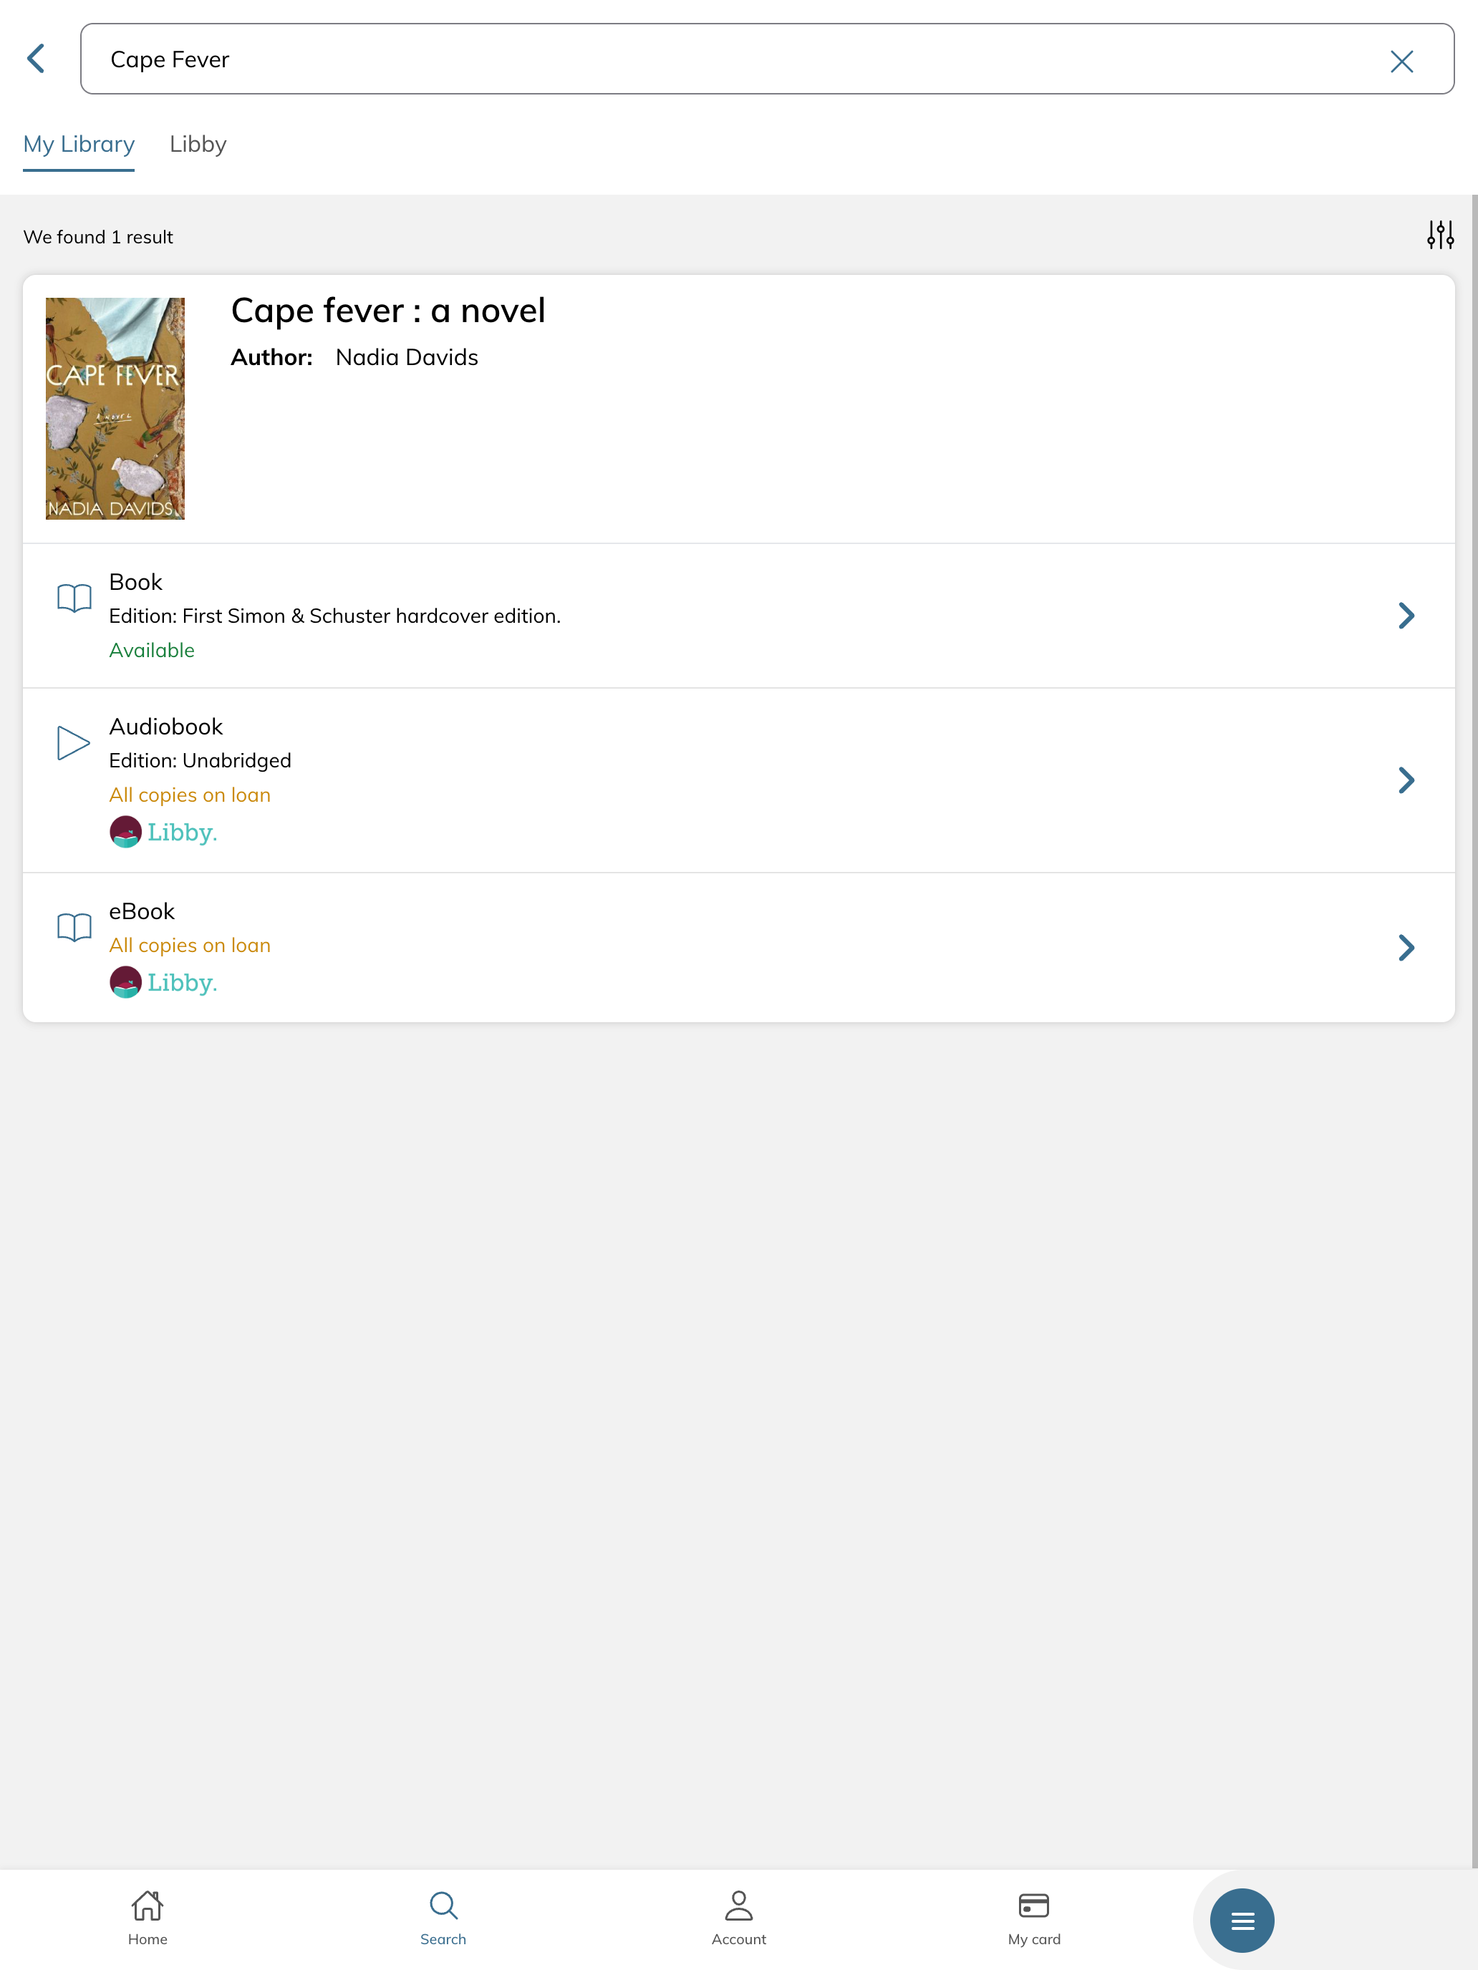Open the search filter sliders icon
The height and width of the screenshot is (1970, 1478).
1440,235
